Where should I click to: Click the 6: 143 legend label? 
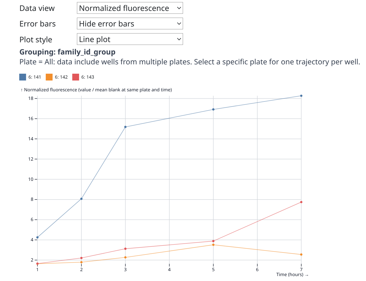point(88,77)
